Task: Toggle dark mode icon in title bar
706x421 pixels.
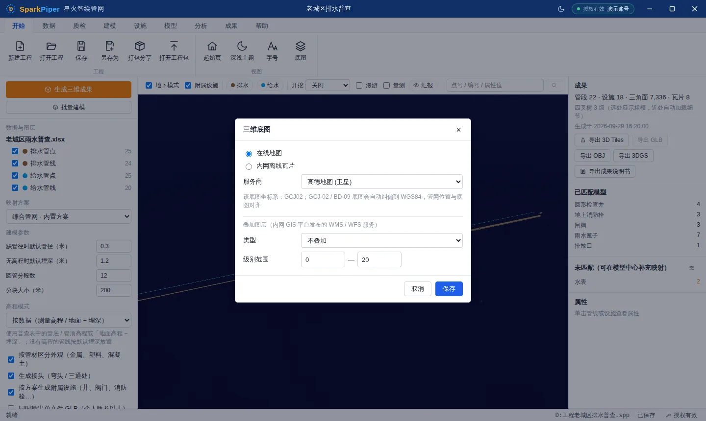Action: pyautogui.click(x=561, y=9)
